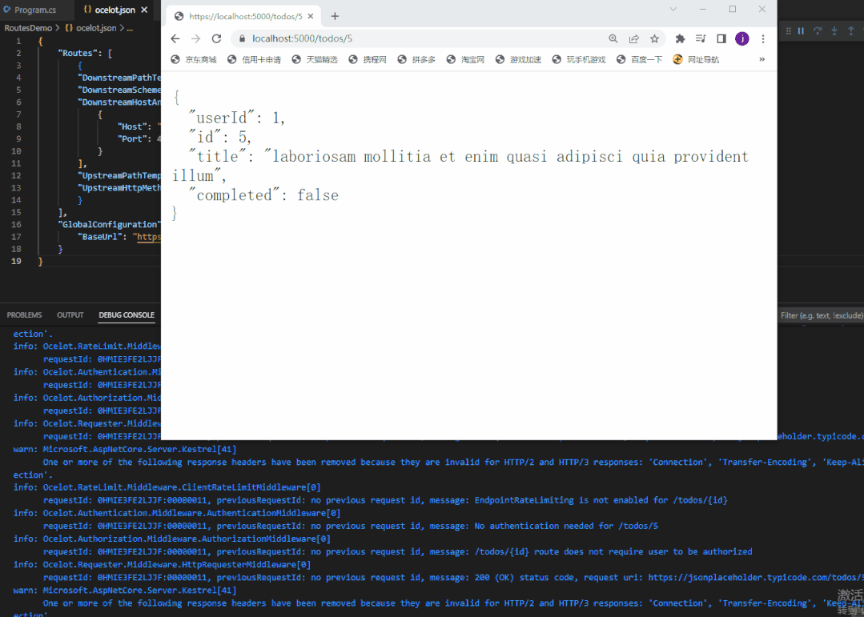Open Chrome media controls icon

pos(701,38)
